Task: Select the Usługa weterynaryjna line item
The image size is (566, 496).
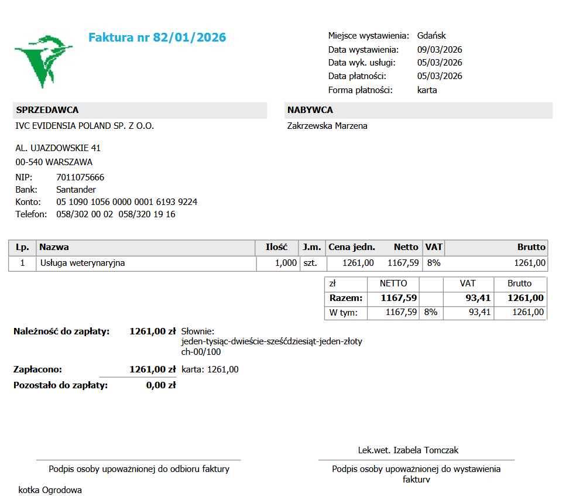Action: point(83,263)
